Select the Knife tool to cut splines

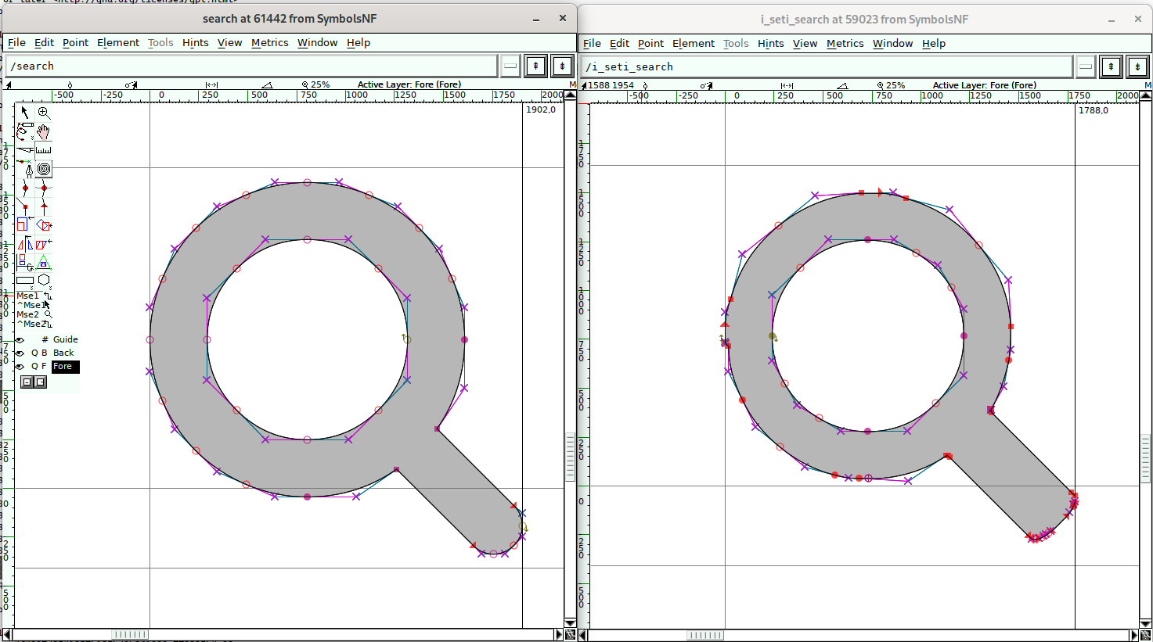(x=24, y=150)
